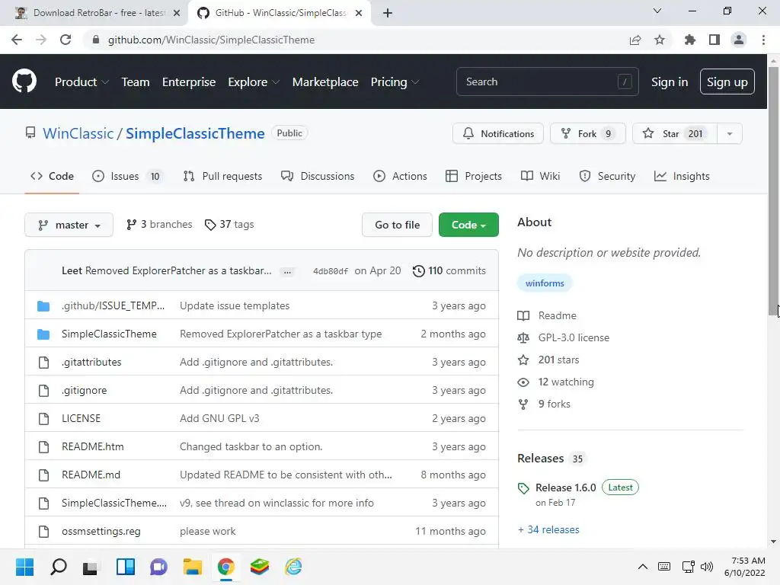Open Widgets from taskbar
The height and width of the screenshot is (585, 780).
click(x=126, y=567)
